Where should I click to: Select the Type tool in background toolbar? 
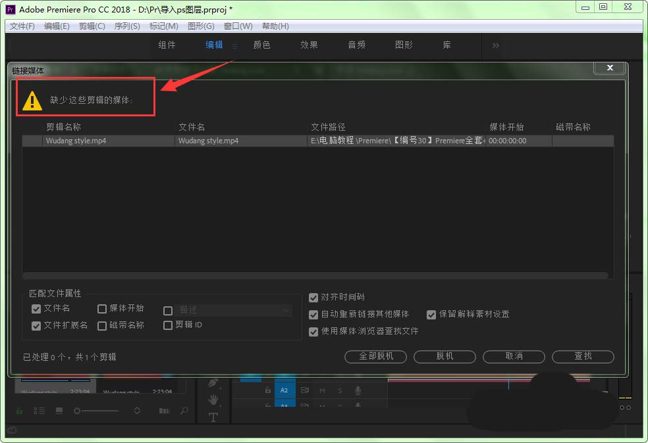[x=213, y=417]
